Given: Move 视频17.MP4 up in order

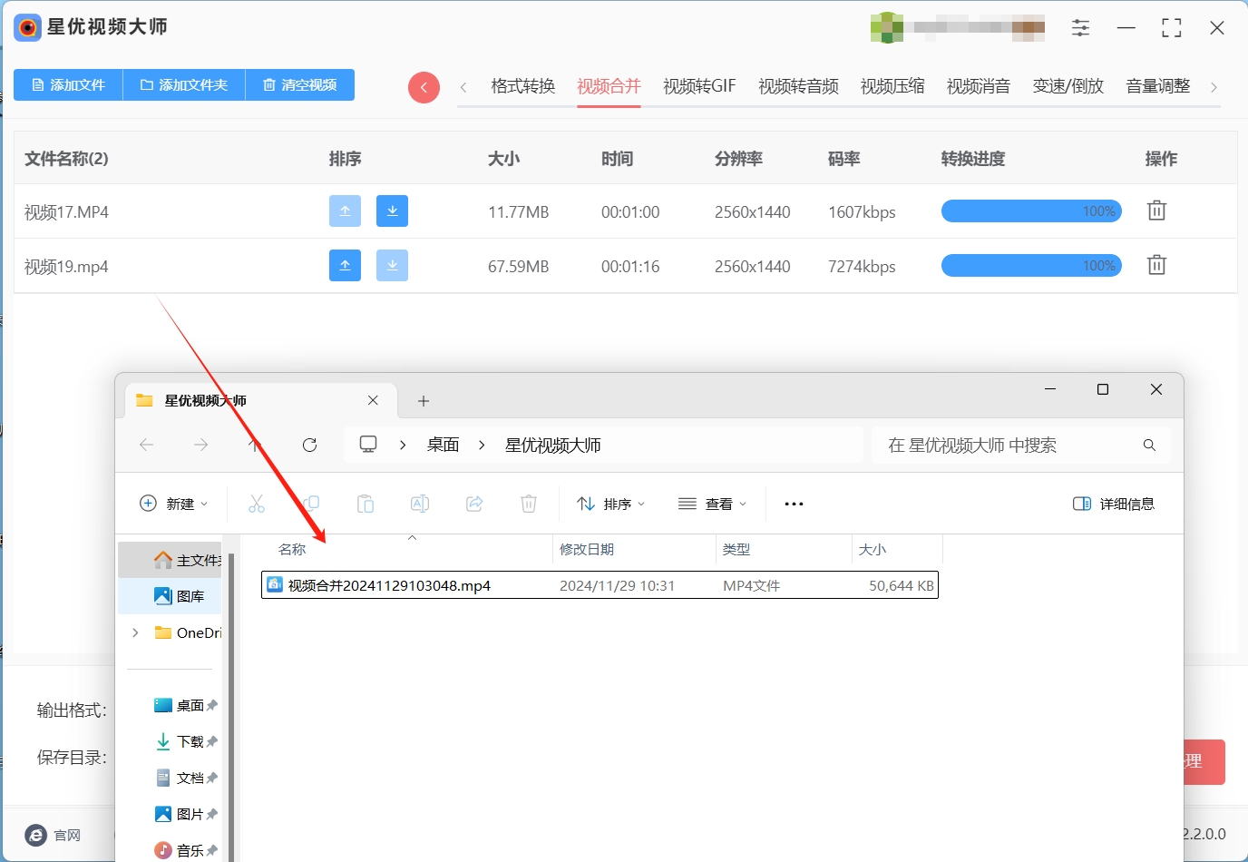Looking at the screenshot, I should [345, 211].
